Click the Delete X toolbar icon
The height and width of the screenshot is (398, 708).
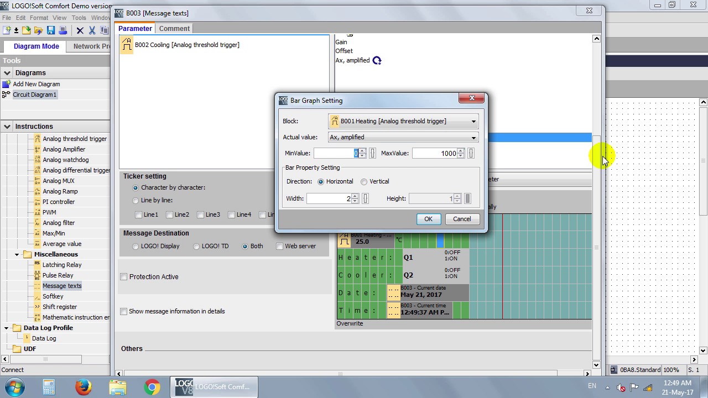coord(80,30)
